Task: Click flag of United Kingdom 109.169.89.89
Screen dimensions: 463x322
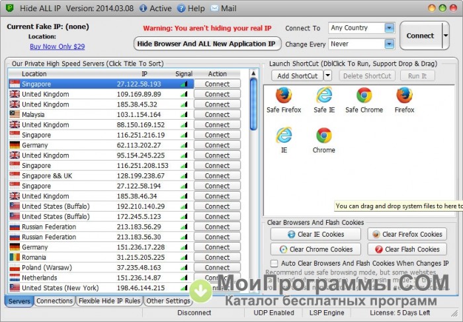Action: (x=15, y=94)
